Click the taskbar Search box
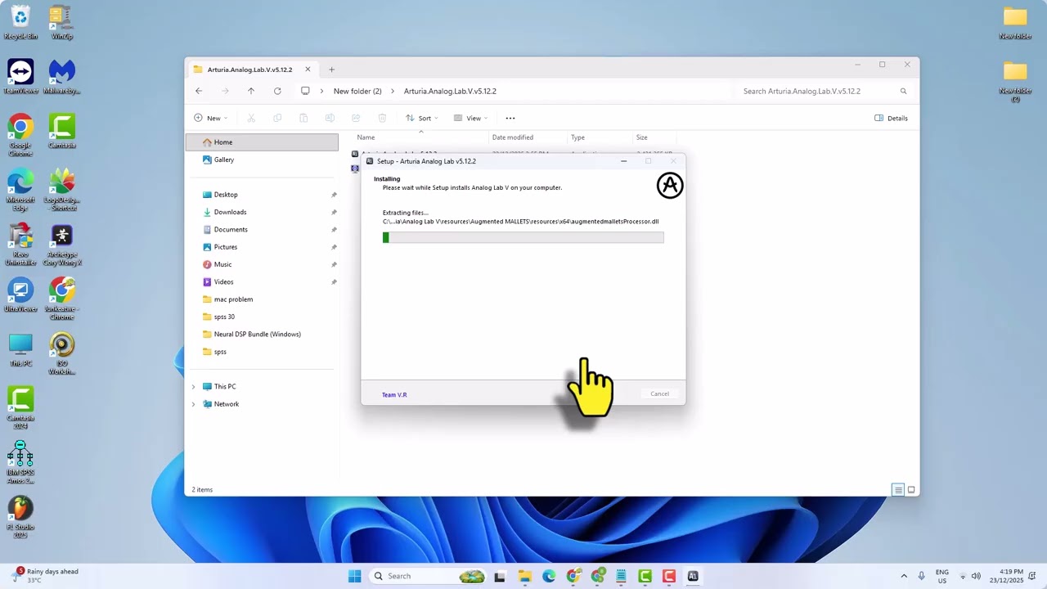 [x=428, y=576]
